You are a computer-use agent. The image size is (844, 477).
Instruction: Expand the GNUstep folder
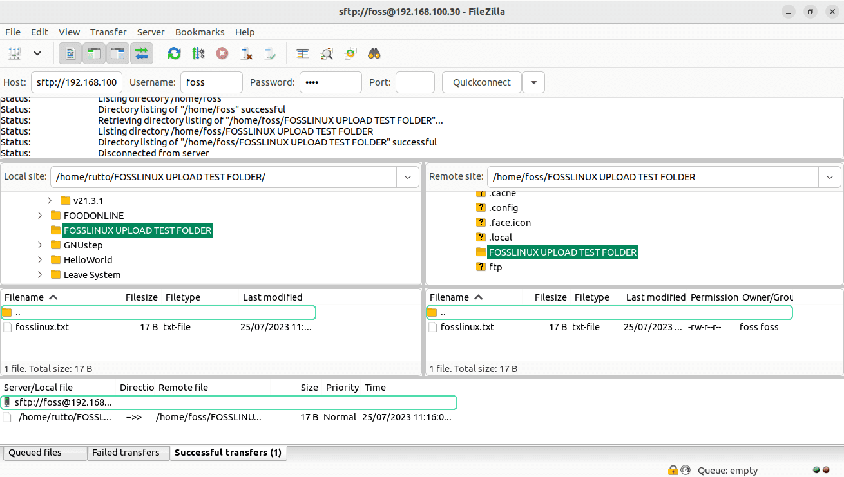40,245
